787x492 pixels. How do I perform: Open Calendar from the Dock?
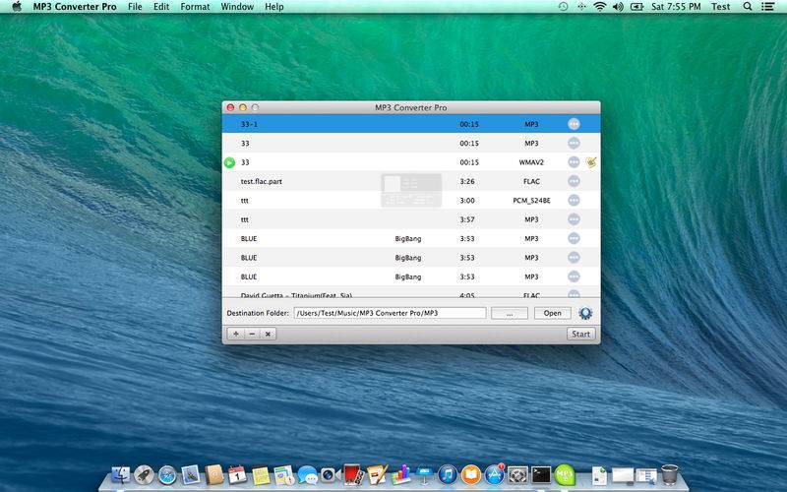(x=237, y=474)
